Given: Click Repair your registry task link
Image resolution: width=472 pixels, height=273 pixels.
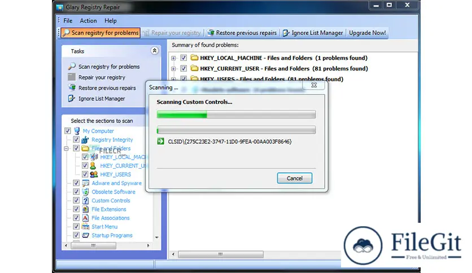Looking at the screenshot, I should (102, 77).
